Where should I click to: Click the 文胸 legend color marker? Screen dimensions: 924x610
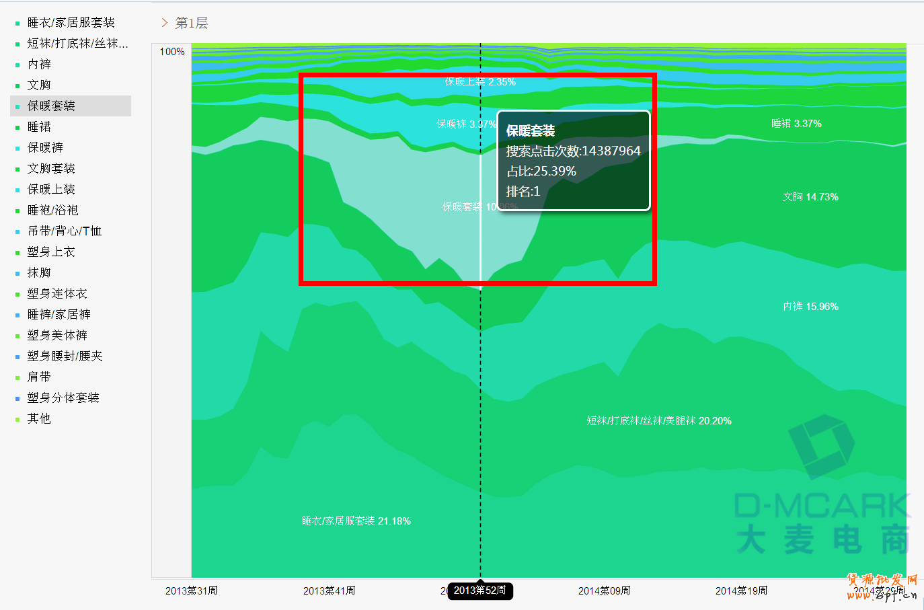click(x=17, y=85)
